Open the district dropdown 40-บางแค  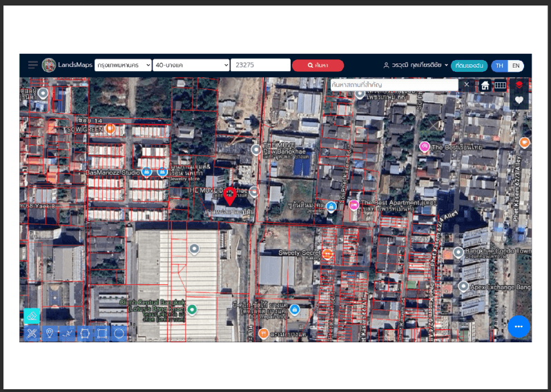pos(191,65)
